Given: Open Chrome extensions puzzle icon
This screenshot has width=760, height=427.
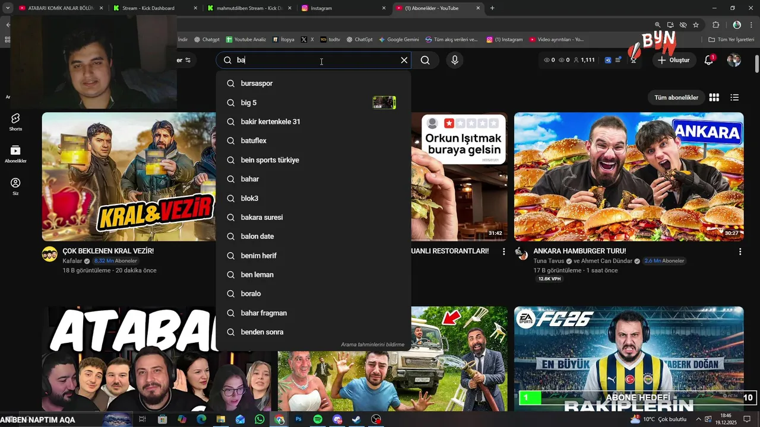Looking at the screenshot, I should pyautogui.click(x=715, y=25).
